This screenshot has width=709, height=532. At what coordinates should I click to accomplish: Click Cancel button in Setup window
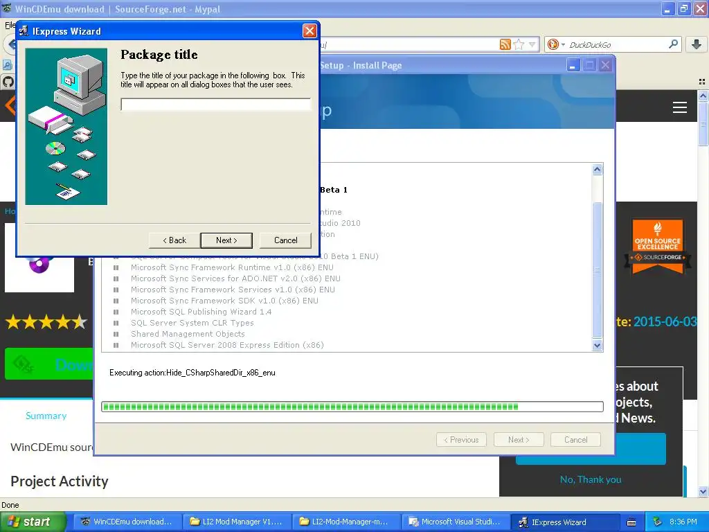point(575,440)
